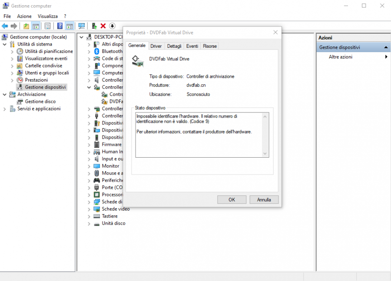Select the Utenti e gruppi locali icon
The height and width of the screenshot is (281, 391).
pos(20,73)
